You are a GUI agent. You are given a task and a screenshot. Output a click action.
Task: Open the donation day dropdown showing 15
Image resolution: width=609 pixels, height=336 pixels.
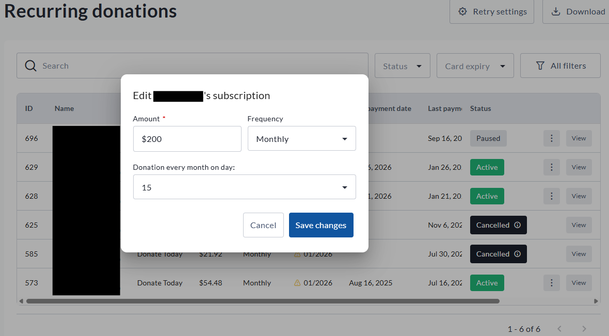tap(244, 187)
